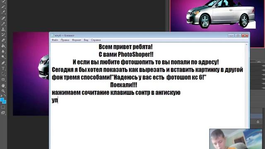The image size is (265, 149).
Task: Select the Eraser tool
Action: (3, 41)
